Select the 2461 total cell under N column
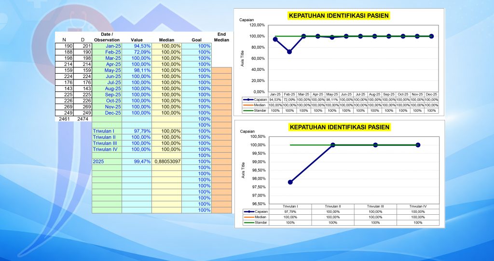 point(64,119)
